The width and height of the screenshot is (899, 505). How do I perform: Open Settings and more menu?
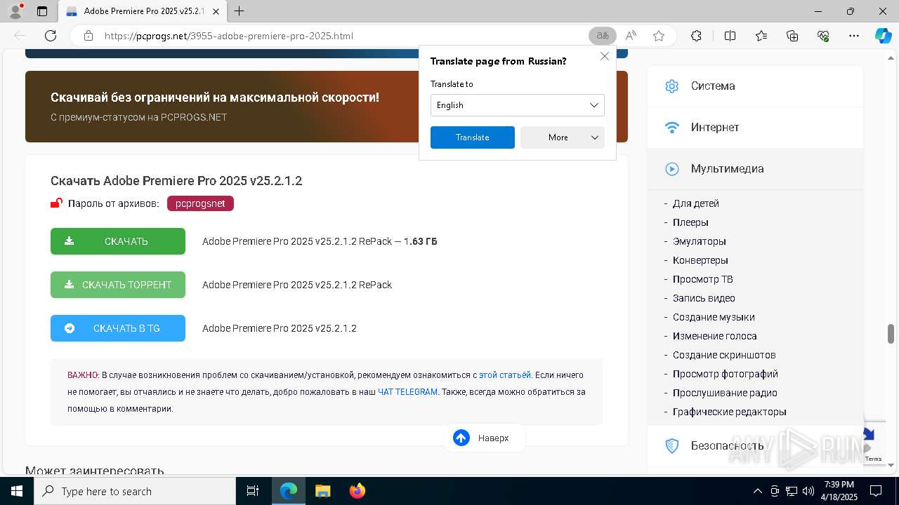854,36
